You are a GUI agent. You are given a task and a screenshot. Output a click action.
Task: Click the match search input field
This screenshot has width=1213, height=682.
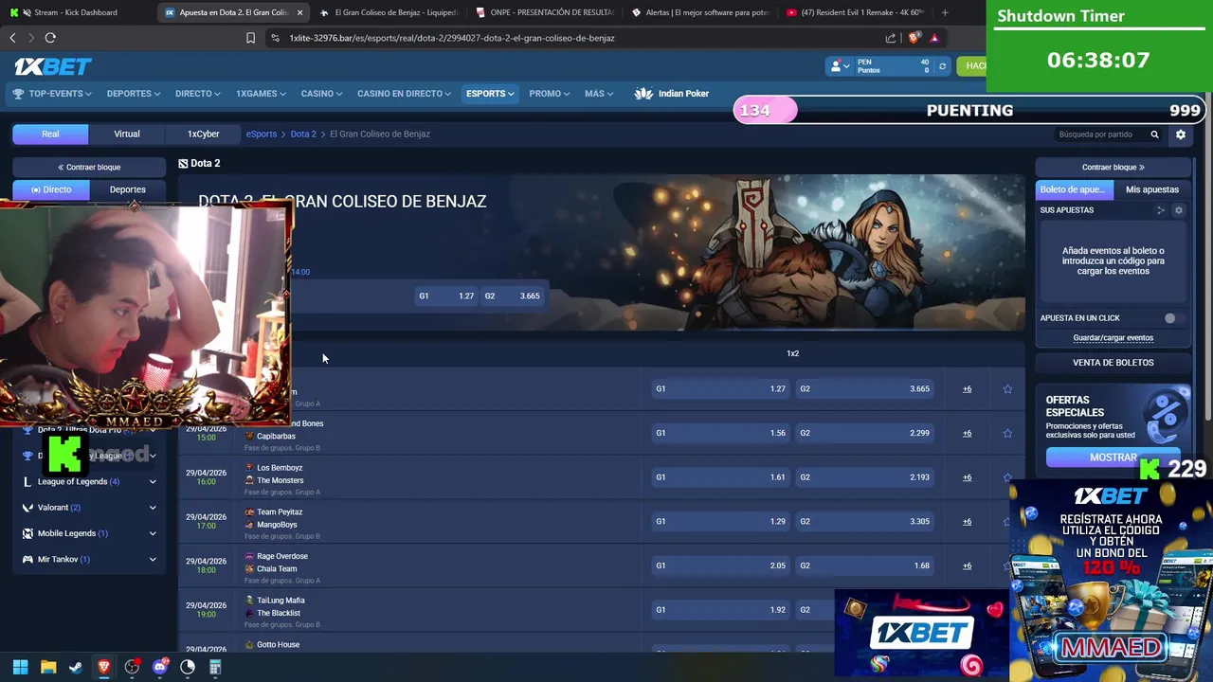1099,135
